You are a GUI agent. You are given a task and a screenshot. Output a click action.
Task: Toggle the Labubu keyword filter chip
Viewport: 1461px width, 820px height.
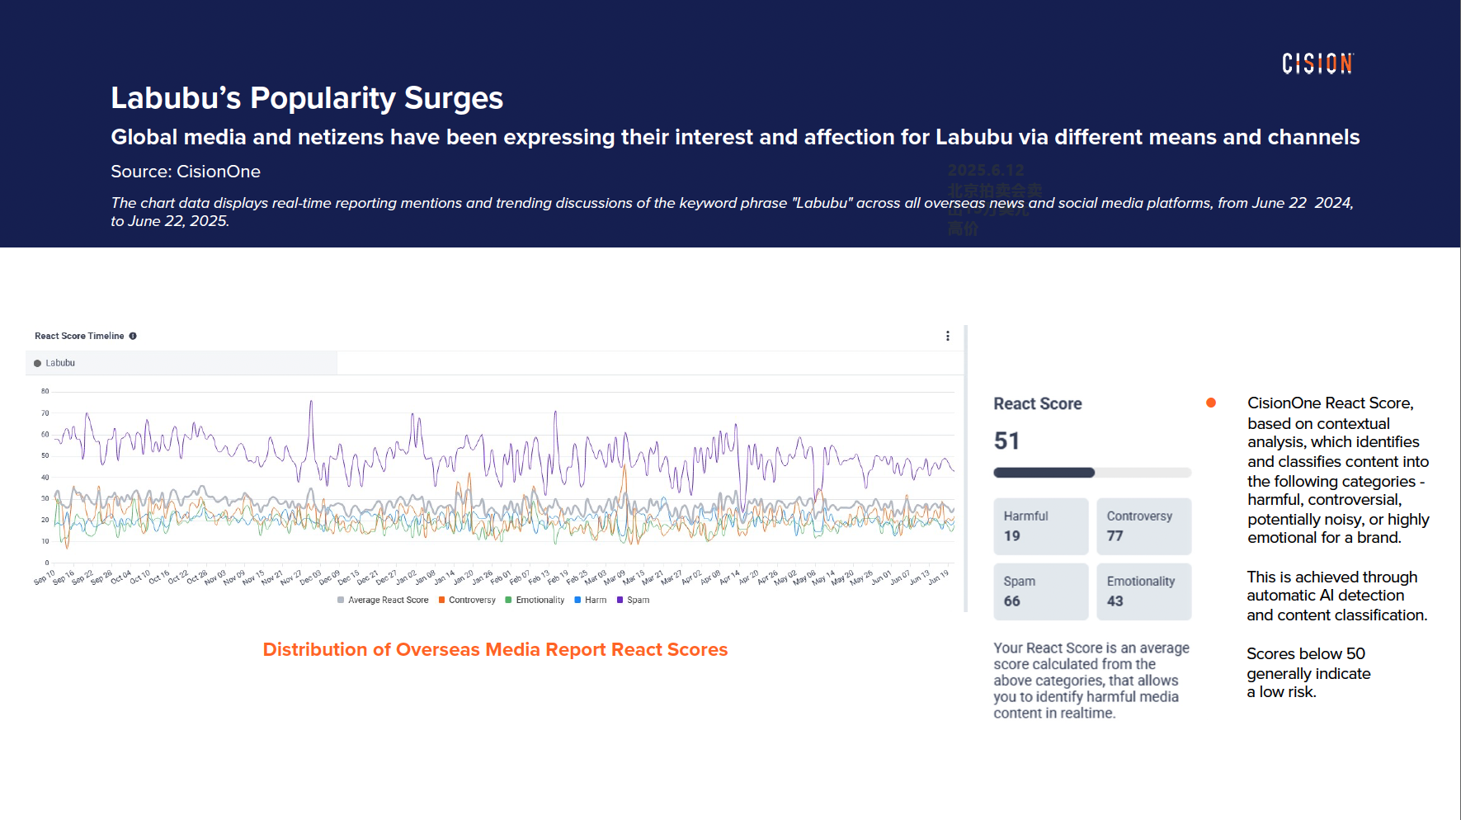(59, 363)
